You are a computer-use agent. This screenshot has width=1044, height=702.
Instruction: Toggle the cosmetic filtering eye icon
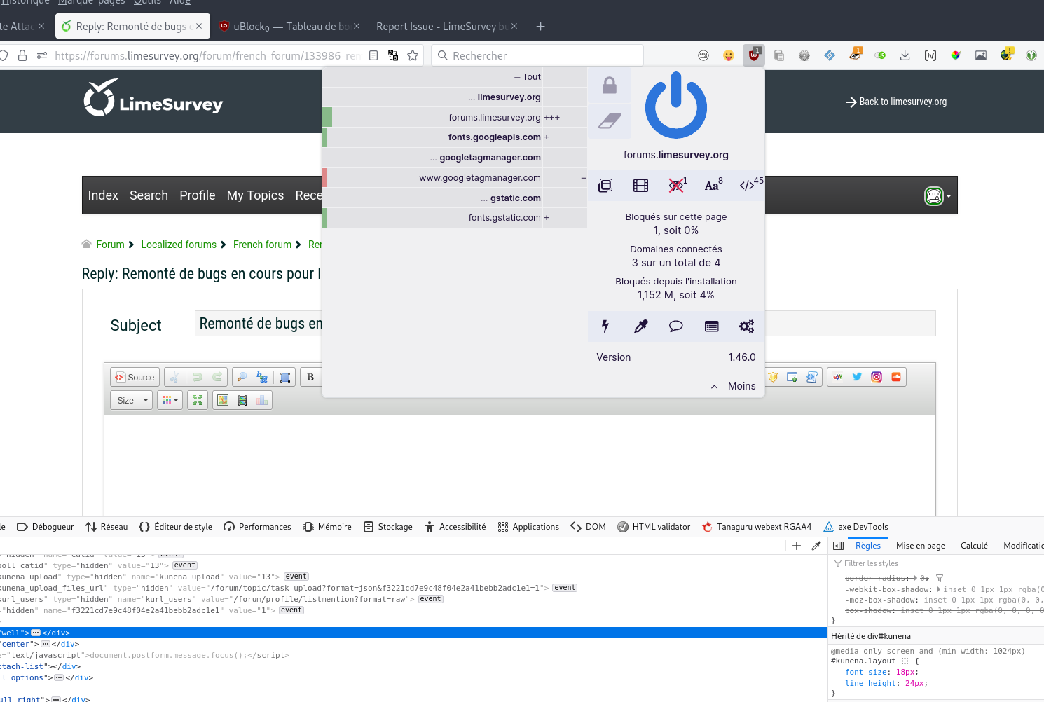(x=676, y=186)
